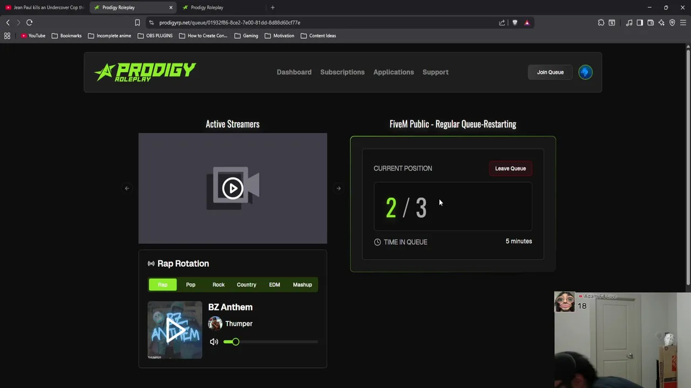
Task: Select the Country music genre
Action: coord(247,285)
